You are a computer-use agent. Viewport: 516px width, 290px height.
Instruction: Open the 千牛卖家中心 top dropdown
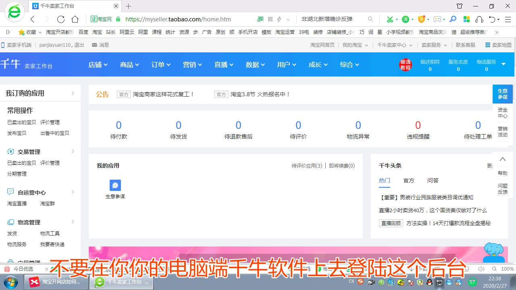pos(395,45)
